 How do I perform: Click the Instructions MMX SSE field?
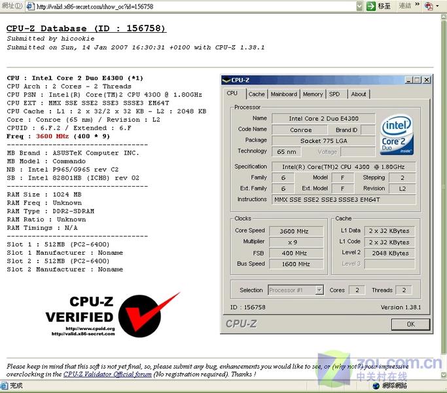(344, 200)
